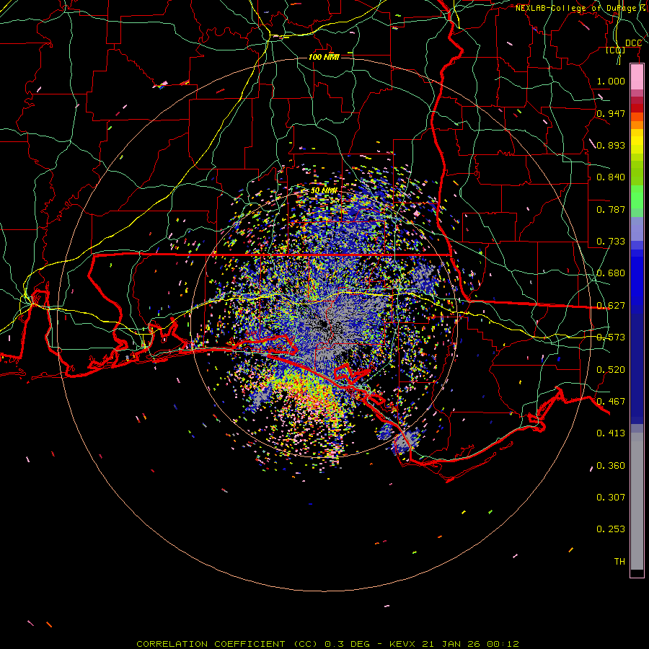Click the 21 JAN 26 date text
Viewport: 649px width, 649px height.
coord(451,644)
